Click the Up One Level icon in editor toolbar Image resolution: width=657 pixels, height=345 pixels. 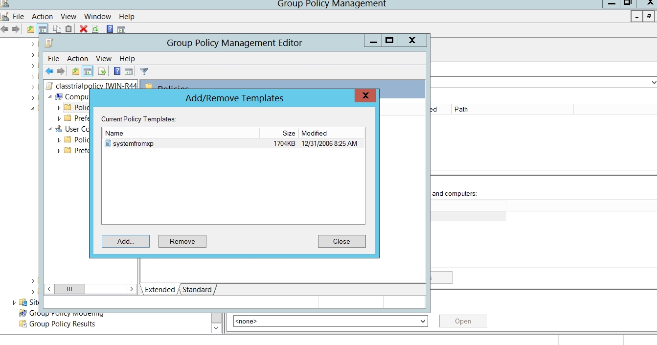coord(75,71)
